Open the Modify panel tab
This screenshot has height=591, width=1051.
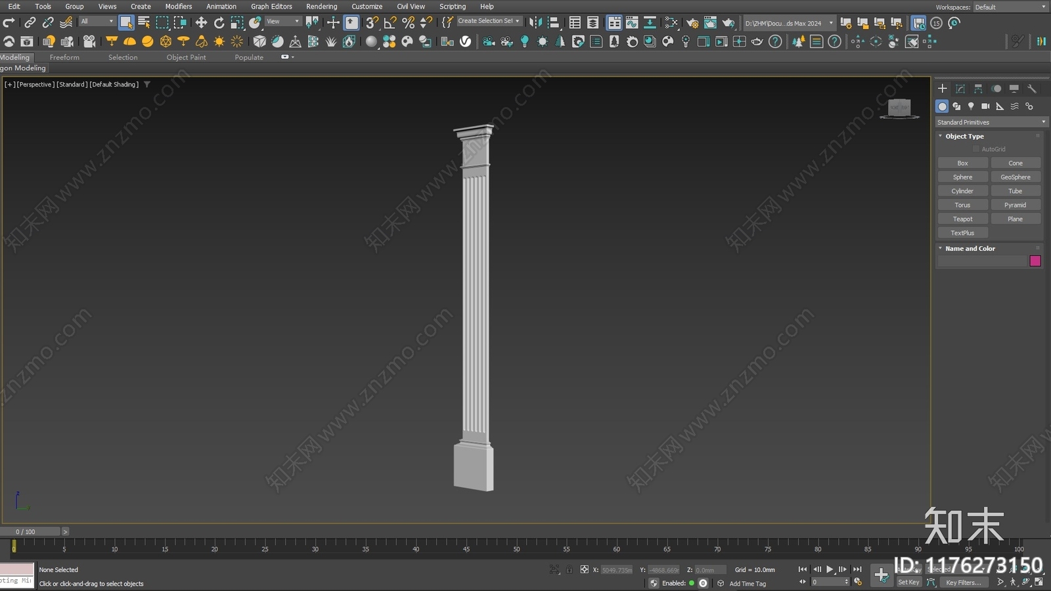click(x=960, y=89)
